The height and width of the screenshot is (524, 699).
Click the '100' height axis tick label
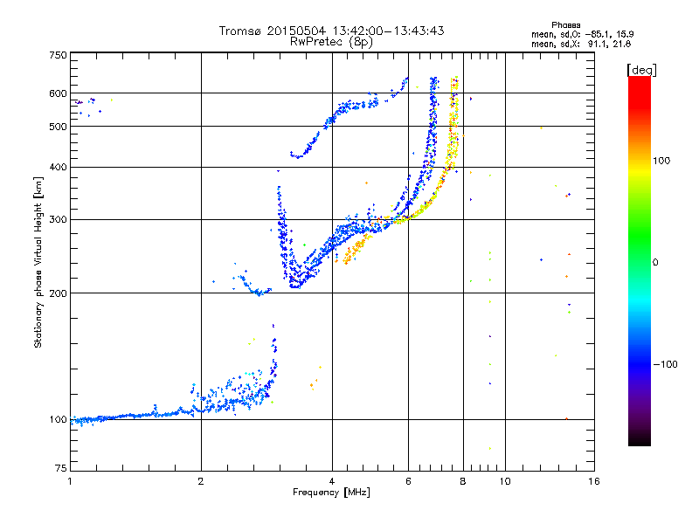[58, 419]
